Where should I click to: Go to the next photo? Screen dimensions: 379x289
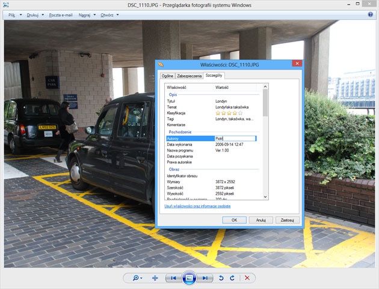pos(205,278)
